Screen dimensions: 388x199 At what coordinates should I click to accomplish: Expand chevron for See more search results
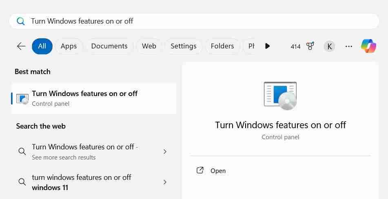point(165,152)
